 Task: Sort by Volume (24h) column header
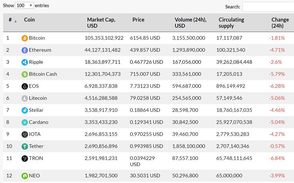(x=191, y=22)
